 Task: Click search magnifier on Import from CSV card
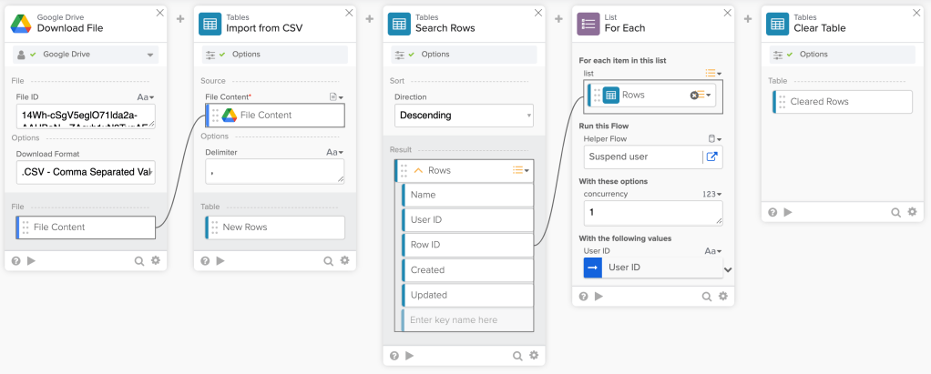click(328, 261)
